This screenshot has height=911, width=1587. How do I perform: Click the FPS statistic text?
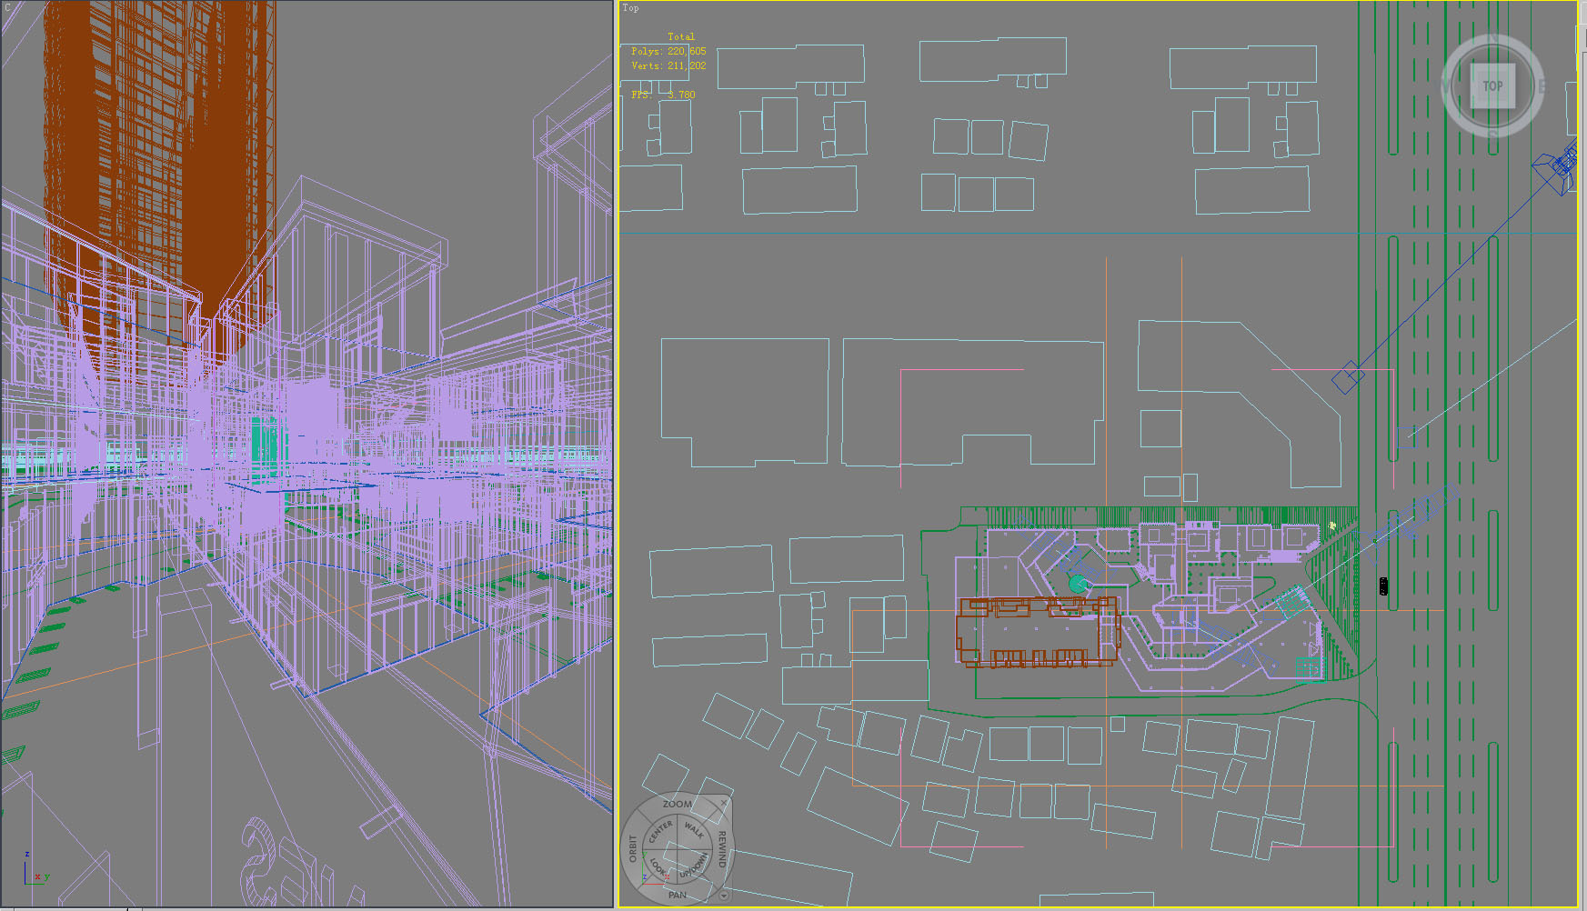click(663, 95)
